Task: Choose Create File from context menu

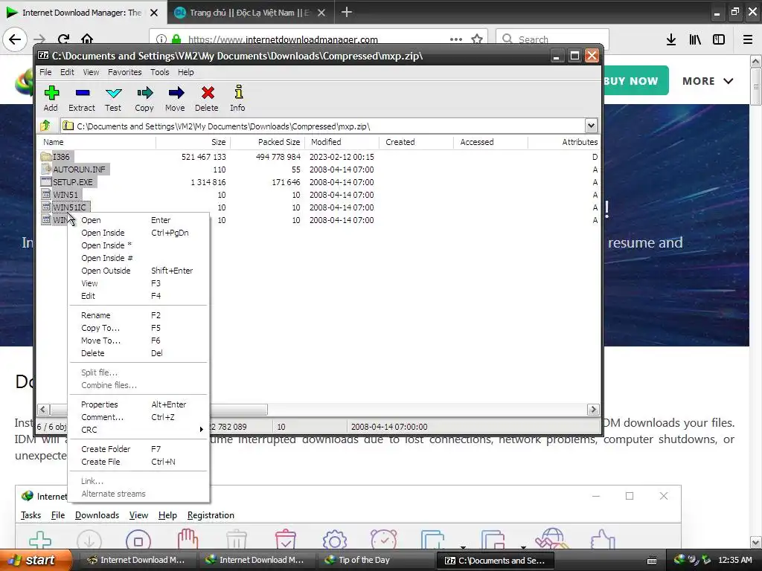Action: [138, 462]
